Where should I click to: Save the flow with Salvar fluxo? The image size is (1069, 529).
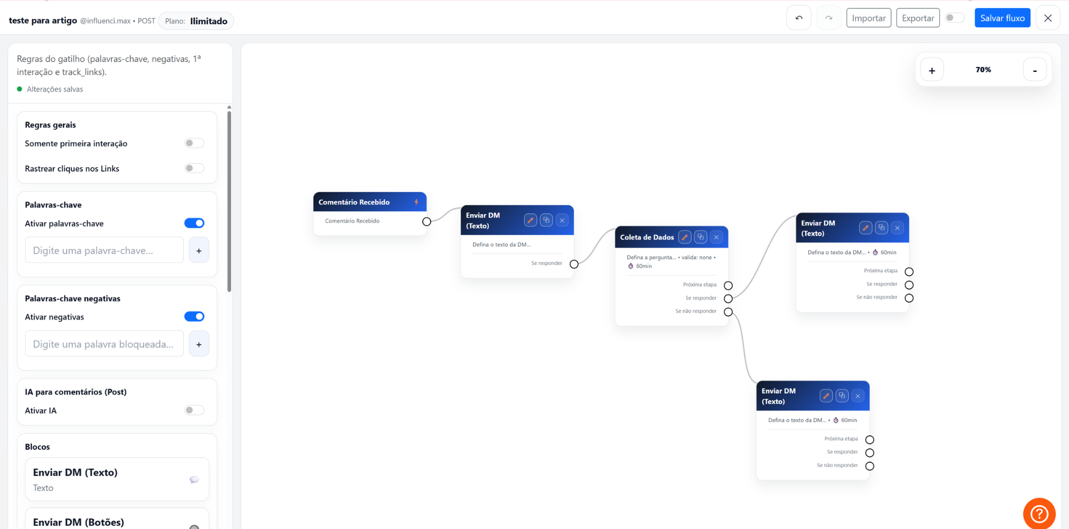1002,18
